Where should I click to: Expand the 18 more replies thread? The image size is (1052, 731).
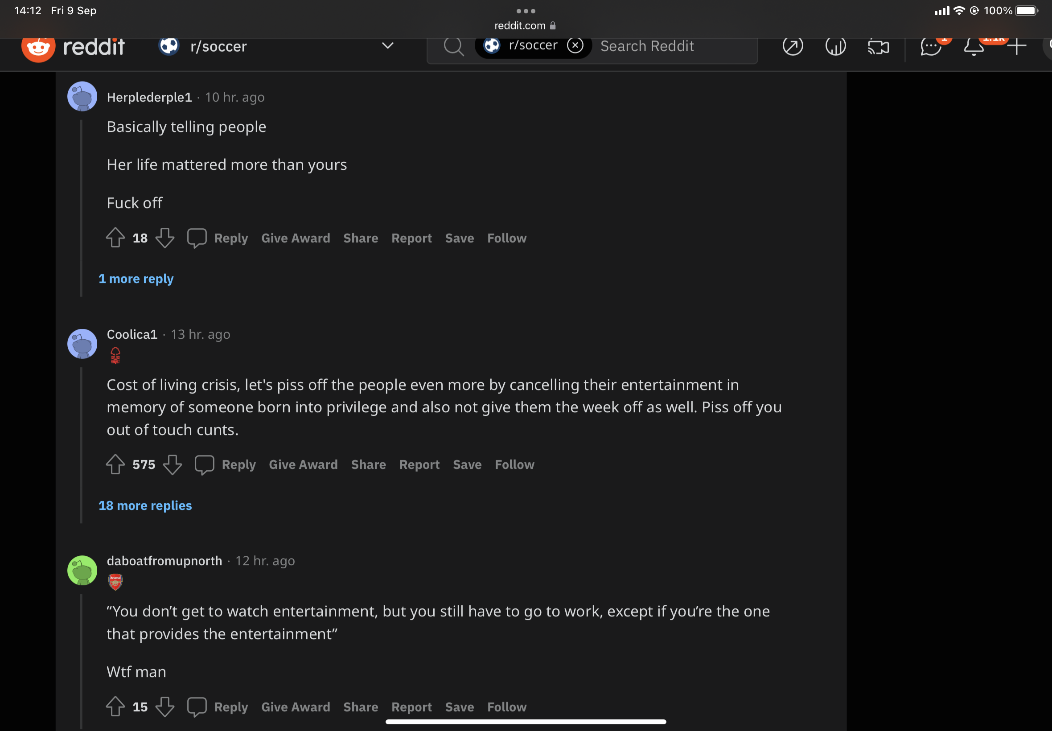coord(145,505)
